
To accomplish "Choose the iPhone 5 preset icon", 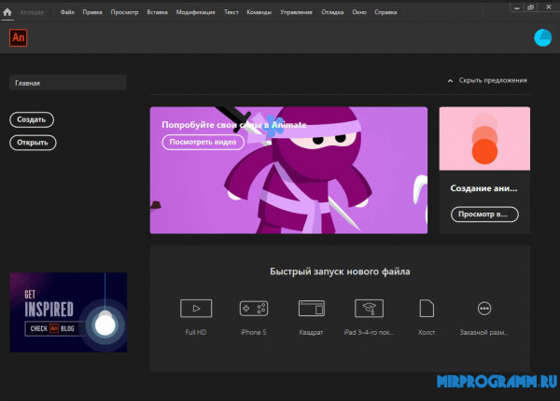I will point(254,309).
